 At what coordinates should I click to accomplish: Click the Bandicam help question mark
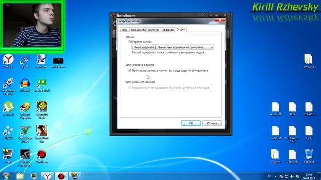202,15
